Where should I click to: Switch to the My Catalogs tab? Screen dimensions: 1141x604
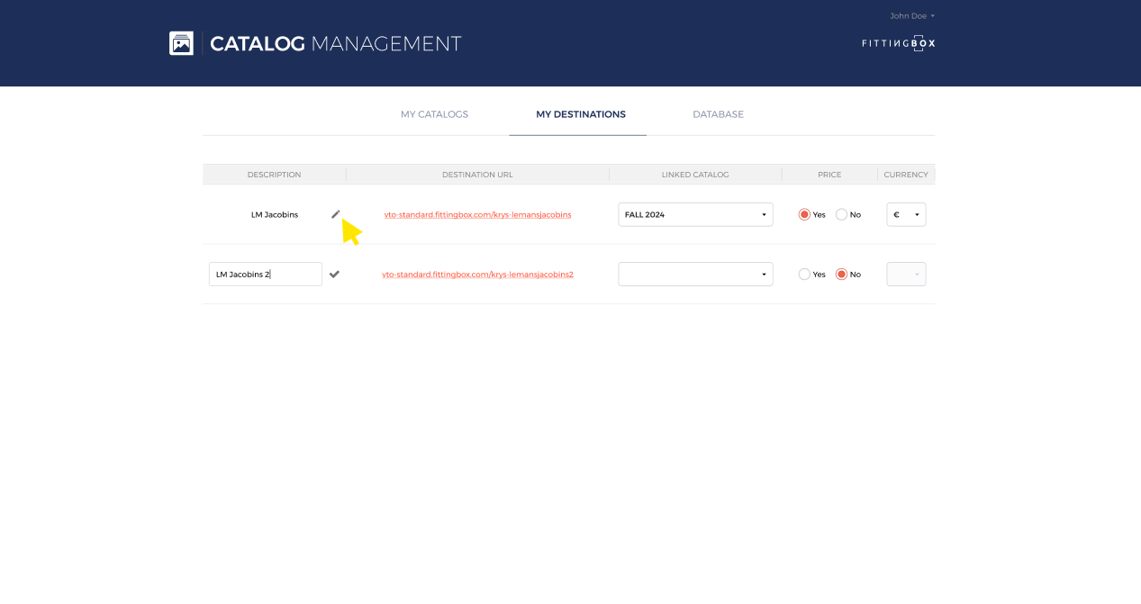coord(434,114)
